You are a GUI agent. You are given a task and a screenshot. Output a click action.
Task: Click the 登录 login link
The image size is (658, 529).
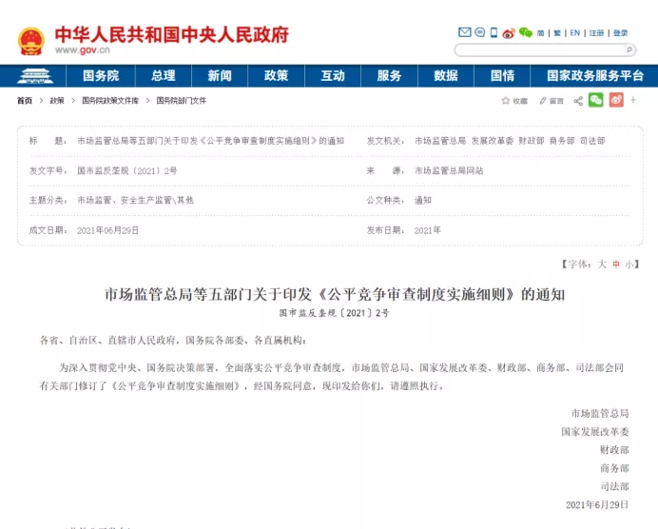[x=620, y=32]
